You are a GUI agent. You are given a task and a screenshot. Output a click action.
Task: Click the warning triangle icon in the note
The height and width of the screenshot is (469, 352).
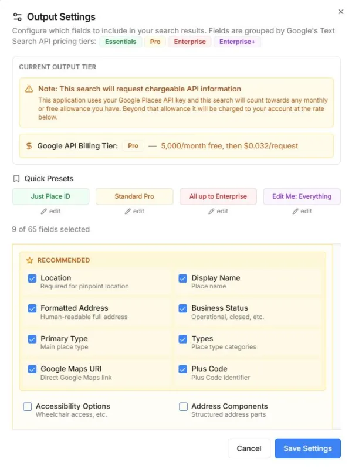tap(29, 89)
